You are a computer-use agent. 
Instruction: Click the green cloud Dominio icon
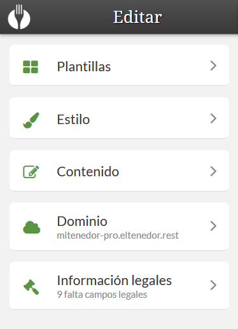(31, 227)
